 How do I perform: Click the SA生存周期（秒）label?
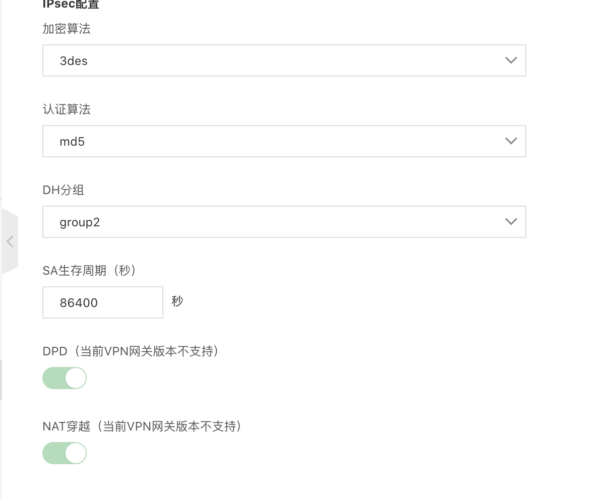point(90,271)
